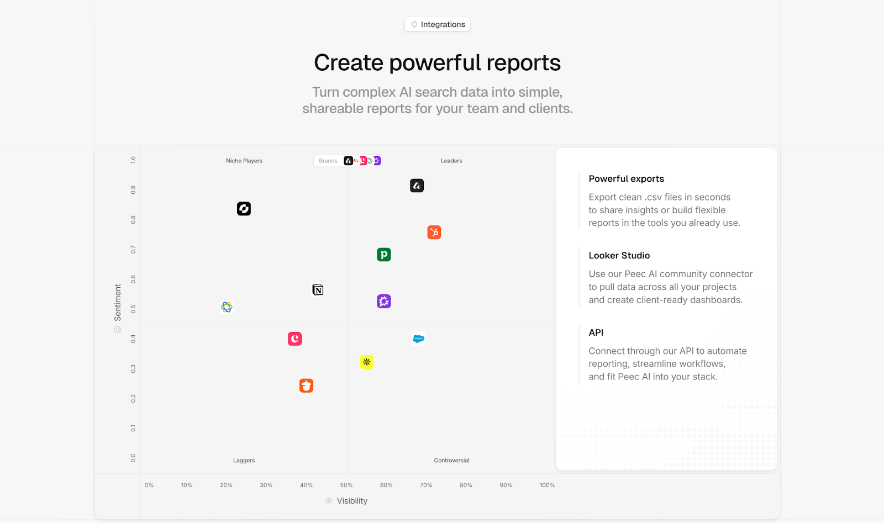Select the orange acorn brand icon
This screenshot has width=884, height=523.
(x=307, y=385)
